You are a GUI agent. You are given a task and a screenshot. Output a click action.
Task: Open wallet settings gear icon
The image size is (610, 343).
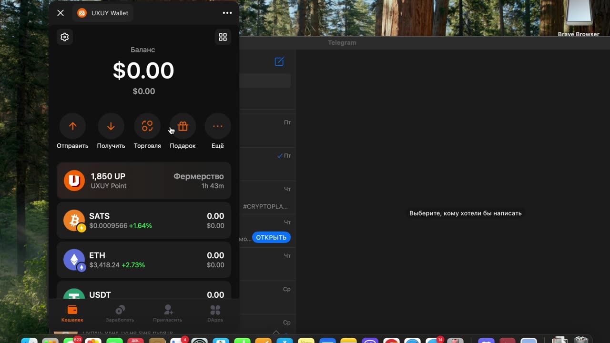pos(65,37)
